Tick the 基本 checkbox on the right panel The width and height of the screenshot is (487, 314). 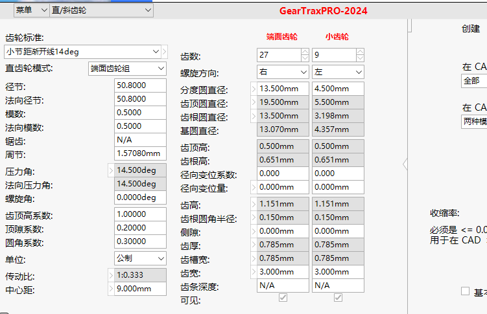pos(465,291)
